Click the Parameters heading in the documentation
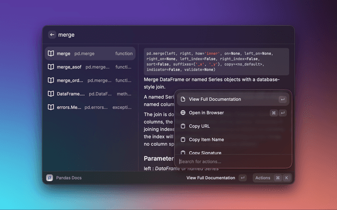 (158, 159)
